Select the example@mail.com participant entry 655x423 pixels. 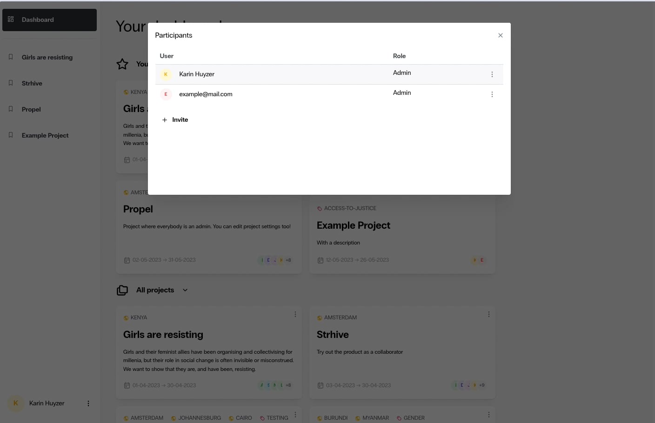pos(206,94)
